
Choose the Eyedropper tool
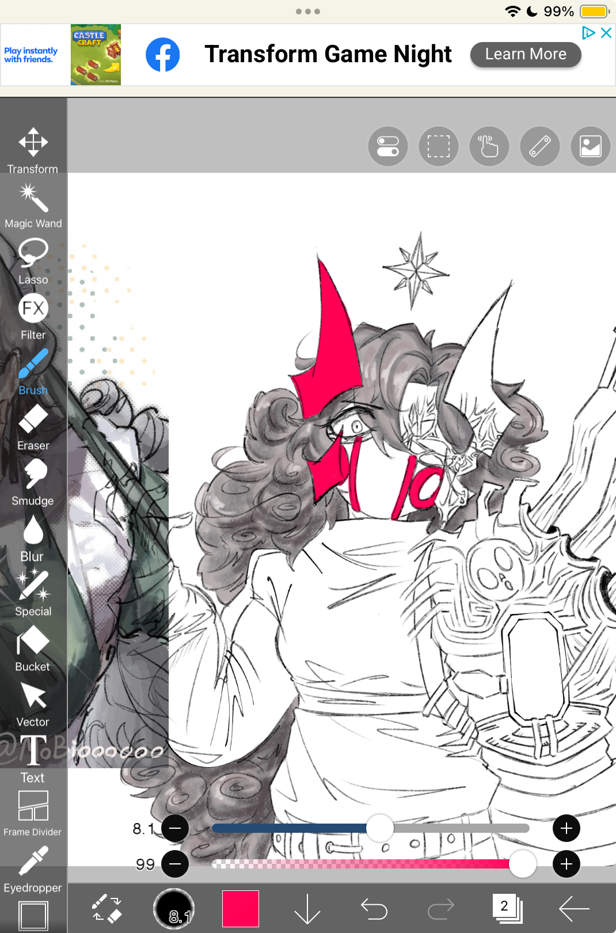[33, 868]
